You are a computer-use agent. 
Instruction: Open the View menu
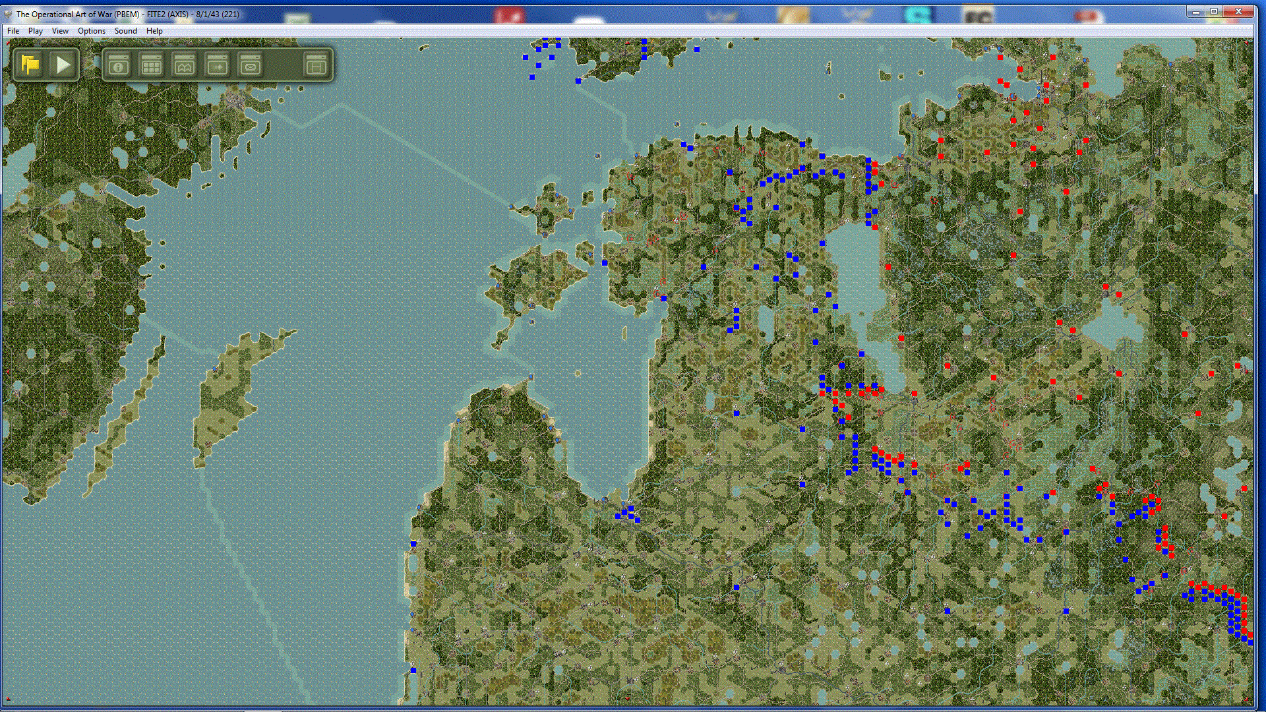60,31
